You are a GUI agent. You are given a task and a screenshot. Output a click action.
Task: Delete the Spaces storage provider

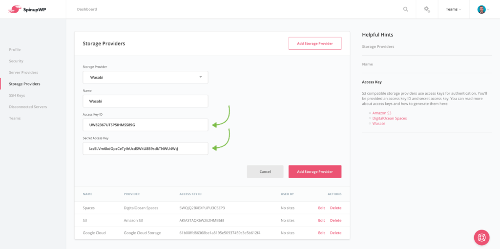[335, 208]
